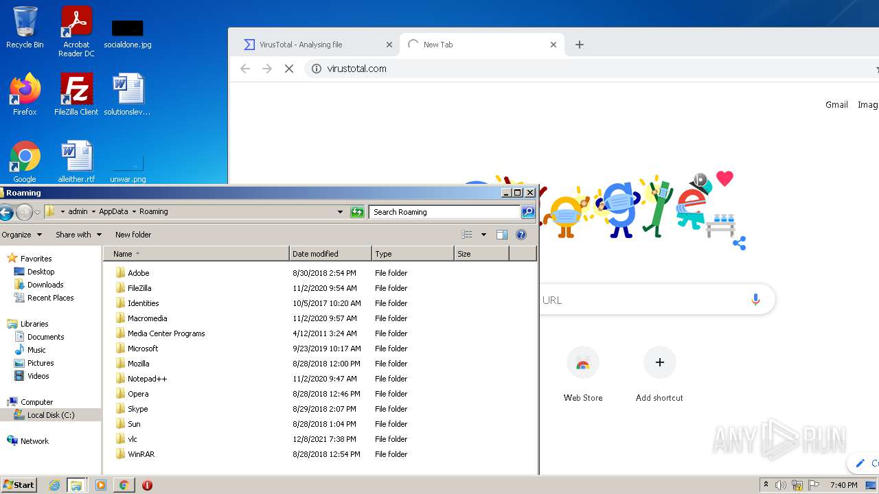Change view layout icon in Explorer
This screenshot has height=494, width=879.
pyautogui.click(x=467, y=235)
